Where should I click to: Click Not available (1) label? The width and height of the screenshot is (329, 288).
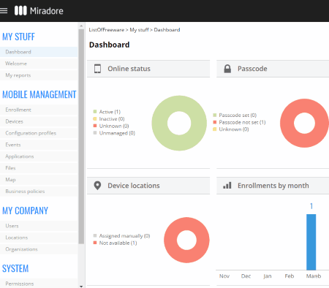point(118,243)
